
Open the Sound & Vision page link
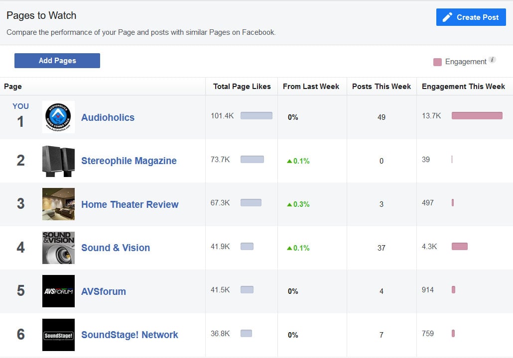(x=116, y=248)
